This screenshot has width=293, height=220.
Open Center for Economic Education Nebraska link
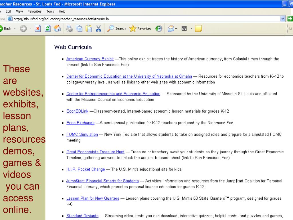coord(129,76)
